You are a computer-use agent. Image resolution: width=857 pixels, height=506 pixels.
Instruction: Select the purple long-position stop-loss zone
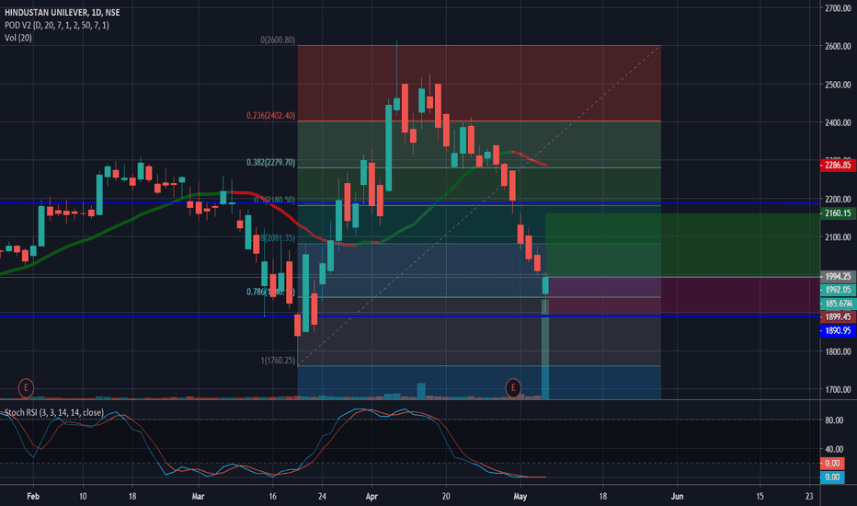(x=682, y=296)
